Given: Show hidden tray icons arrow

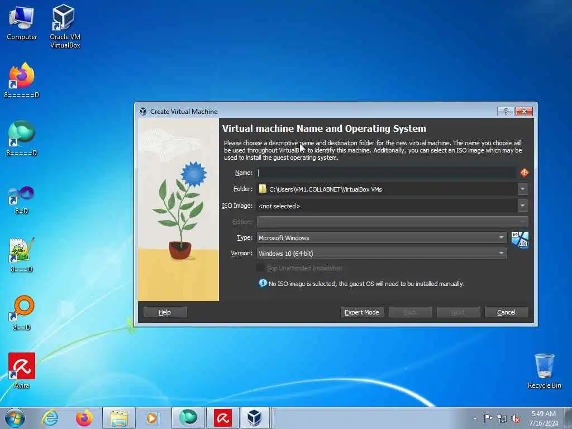Looking at the screenshot, I should pos(475,418).
